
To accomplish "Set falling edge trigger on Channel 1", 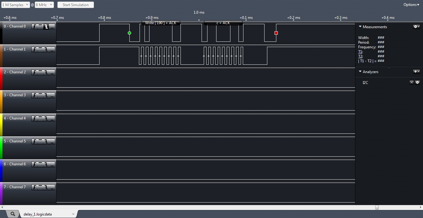I will coord(46,50).
